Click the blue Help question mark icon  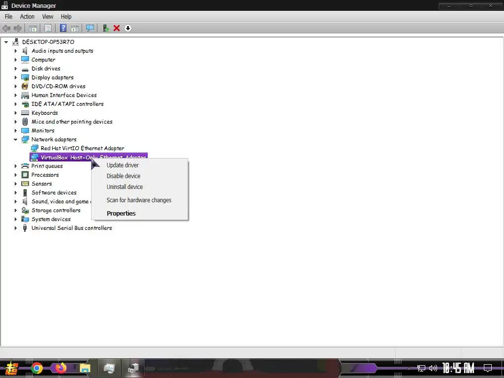[x=63, y=28]
